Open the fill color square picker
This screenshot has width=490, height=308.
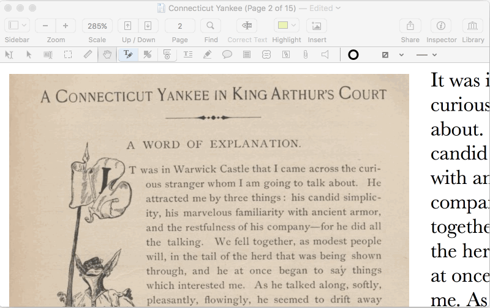coord(385,55)
